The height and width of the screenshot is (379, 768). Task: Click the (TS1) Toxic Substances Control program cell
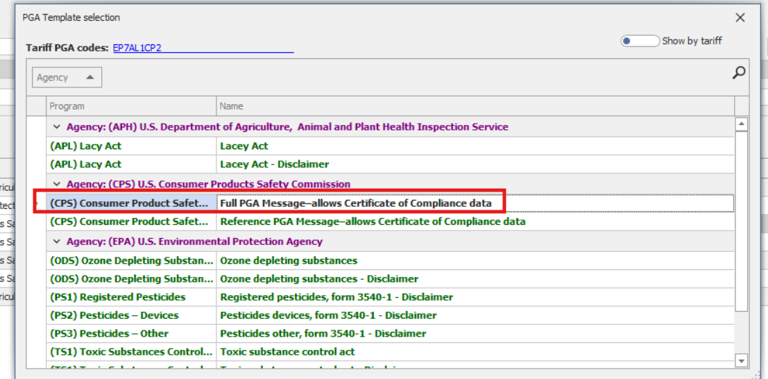pos(131,352)
